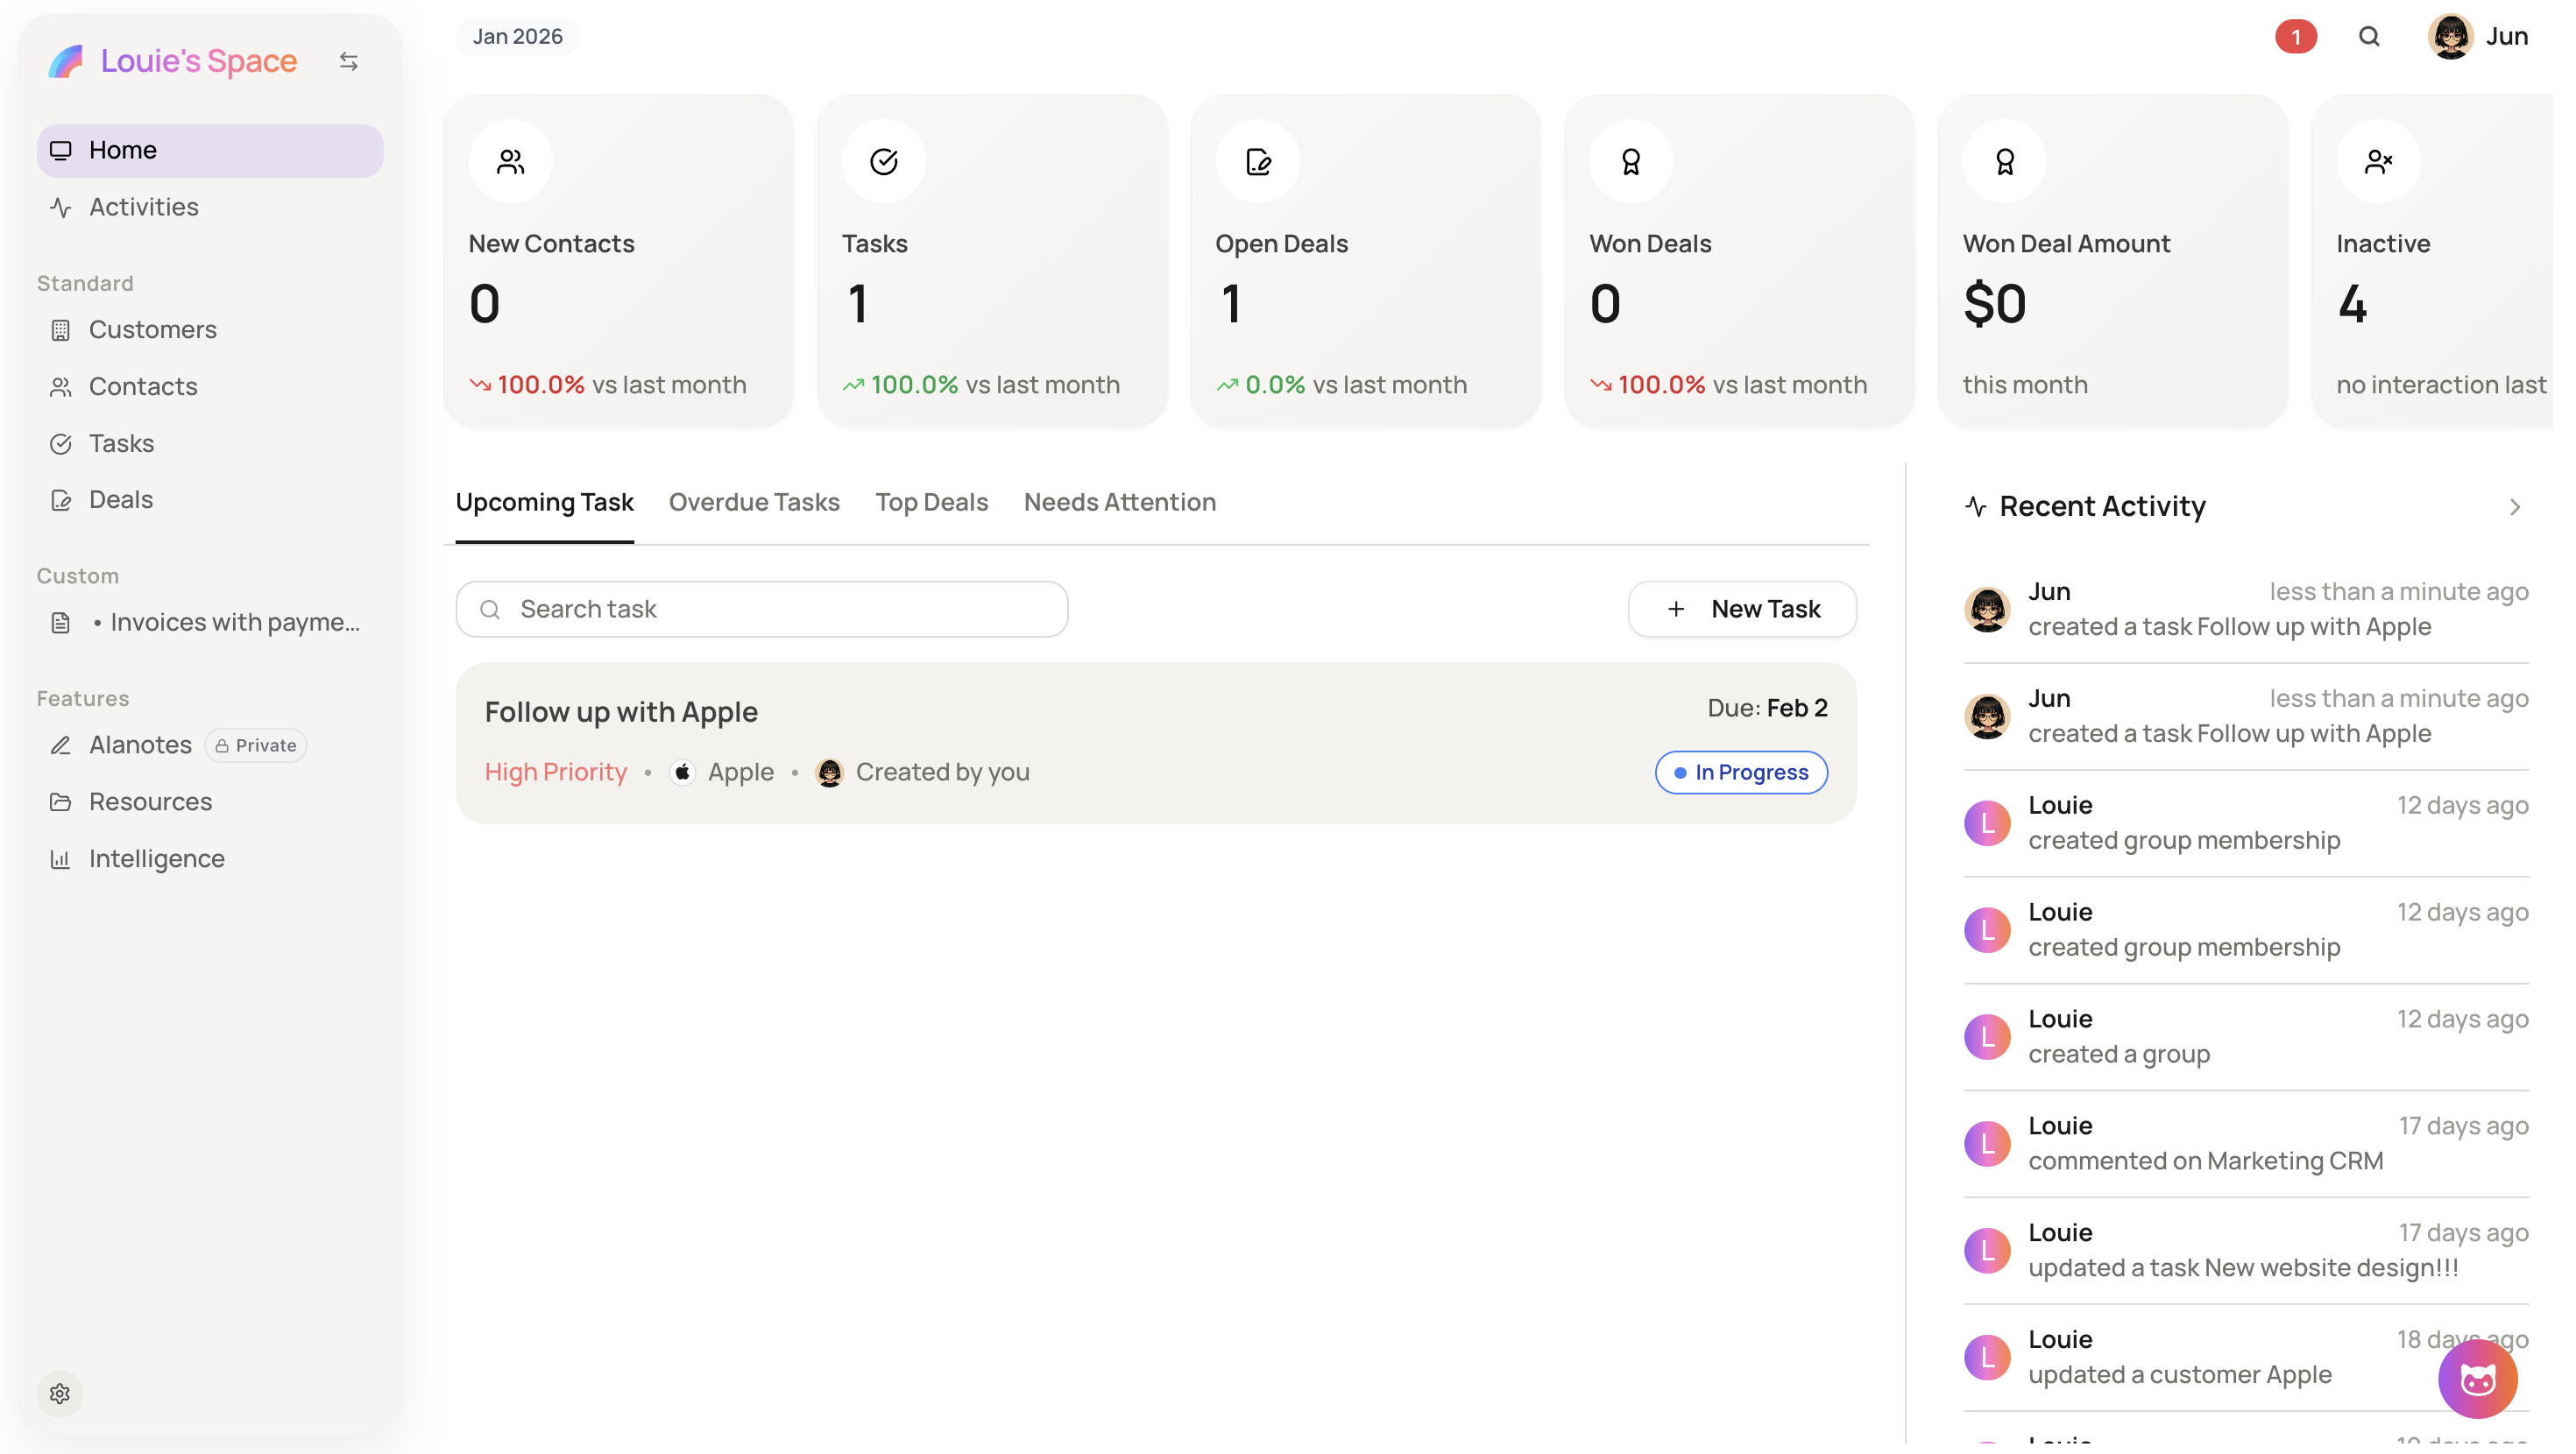
Task: Open the Deals section
Action: click(x=120, y=499)
